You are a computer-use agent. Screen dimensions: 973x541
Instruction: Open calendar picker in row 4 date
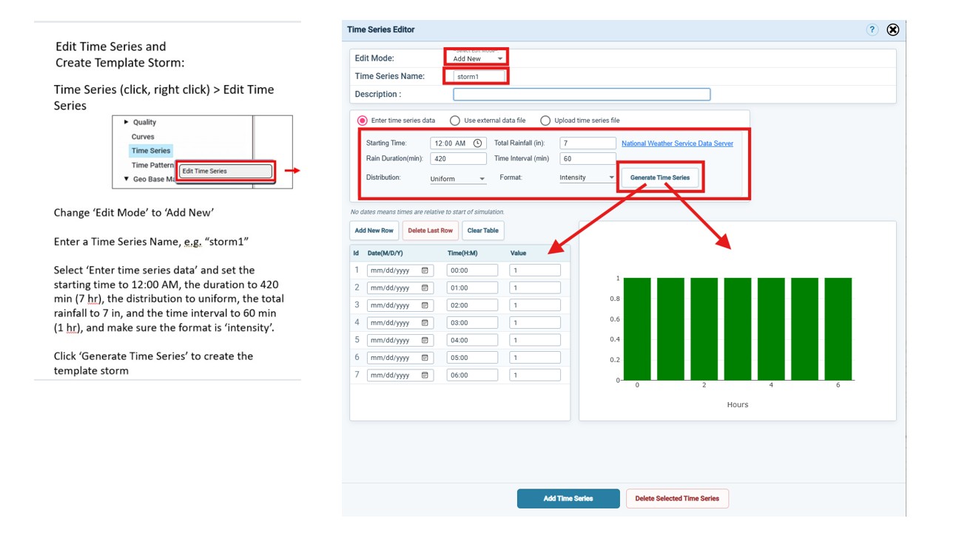pos(425,323)
